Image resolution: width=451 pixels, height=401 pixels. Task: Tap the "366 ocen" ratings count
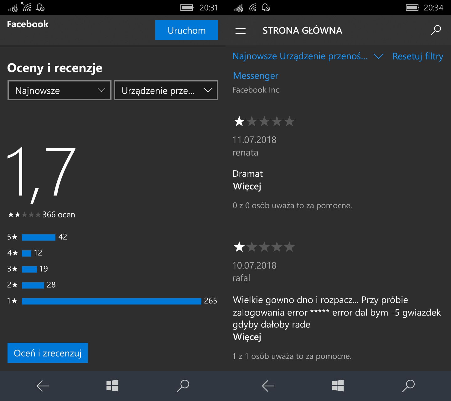(59, 215)
